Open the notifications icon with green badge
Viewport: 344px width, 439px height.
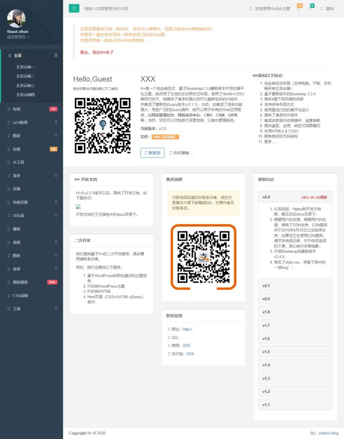[311, 7]
